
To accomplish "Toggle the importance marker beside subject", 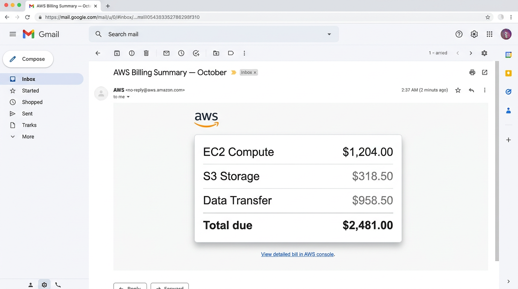I will (233, 73).
